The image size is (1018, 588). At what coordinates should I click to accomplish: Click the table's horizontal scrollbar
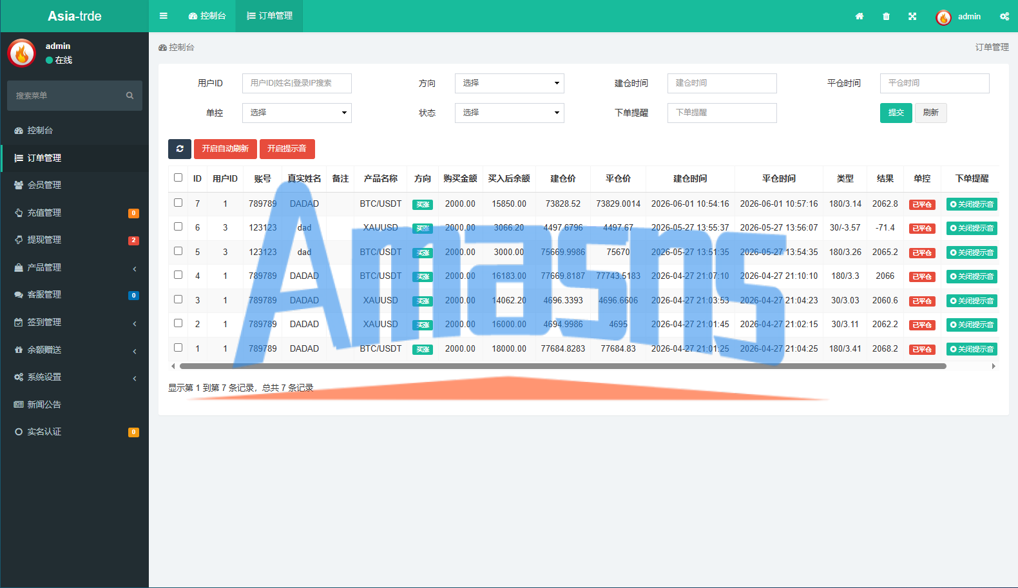(x=563, y=366)
